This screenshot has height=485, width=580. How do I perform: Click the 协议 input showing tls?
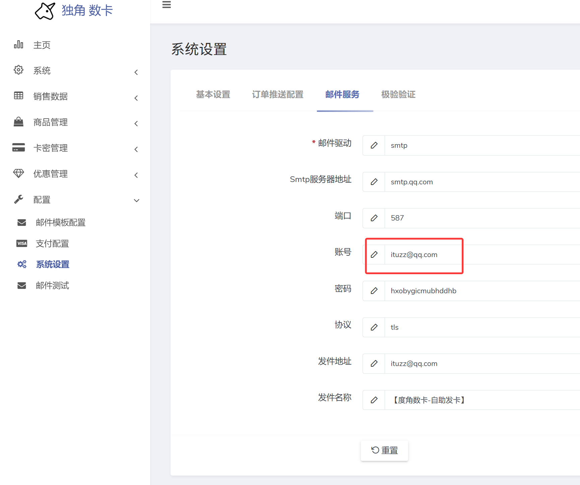(x=482, y=327)
